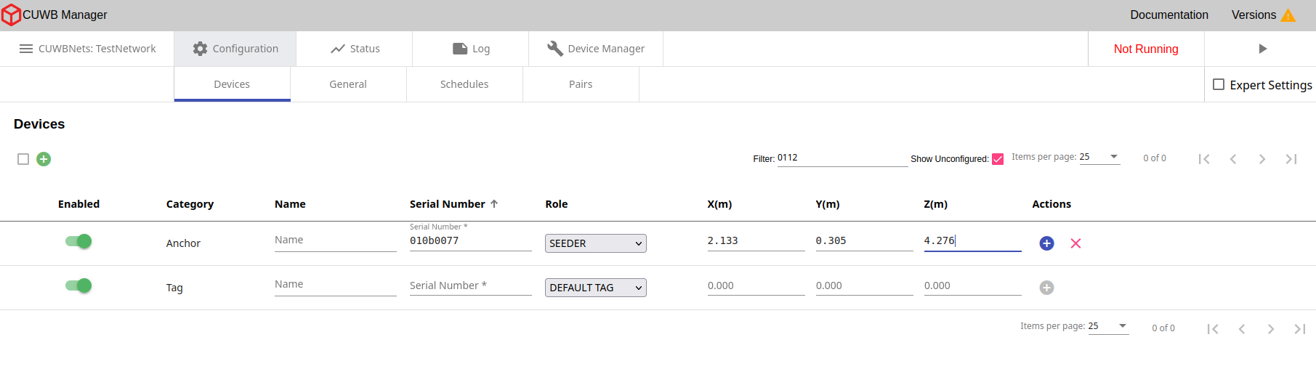Open the DEFAULT TAG role dropdown
The height and width of the screenshot is (377, 1316).
[x=595, y=288]
